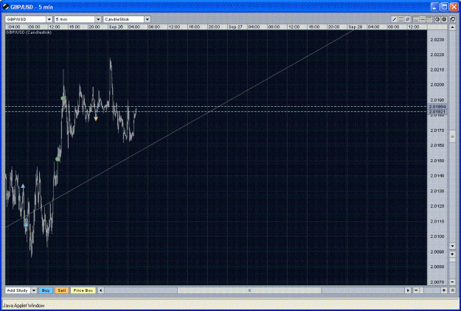Zoom in the time axis plus button

(444, 290)
